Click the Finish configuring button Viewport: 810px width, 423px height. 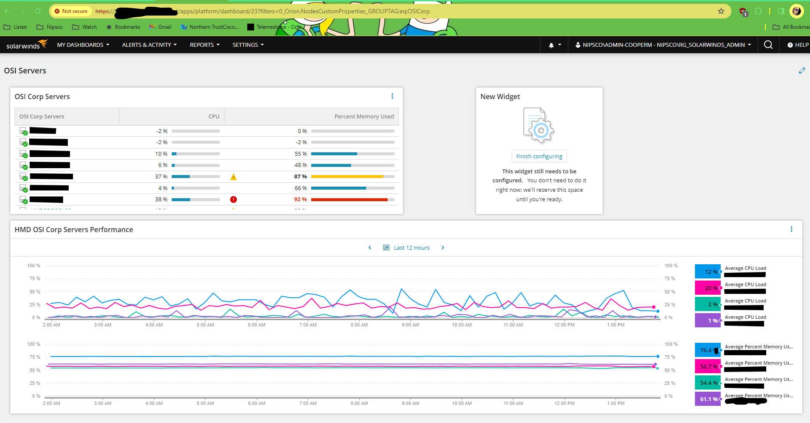[539, 156]
